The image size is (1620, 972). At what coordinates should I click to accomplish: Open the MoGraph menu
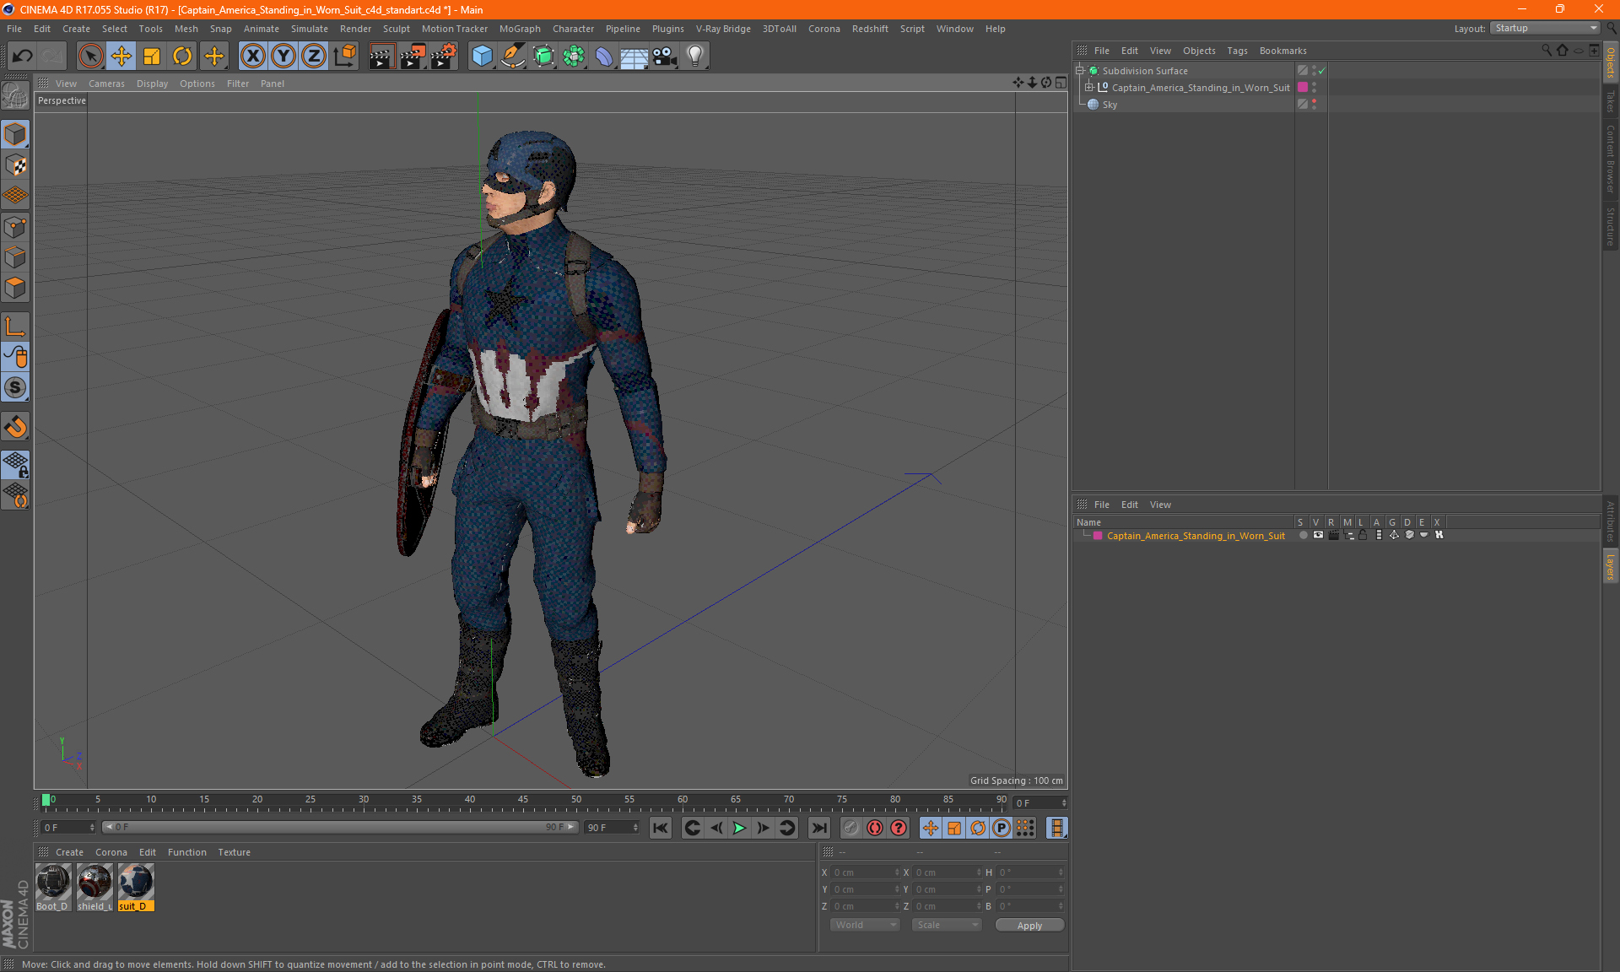(520, 29)
